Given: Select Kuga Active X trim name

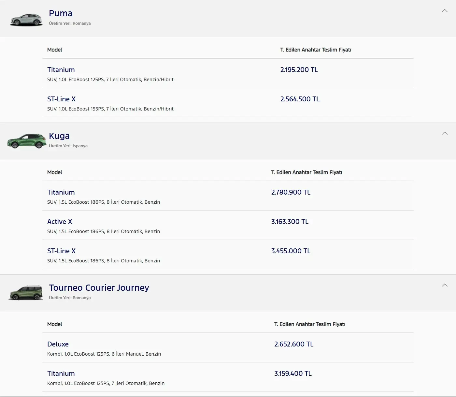Looking at the screenshot, I should [60, 222].
